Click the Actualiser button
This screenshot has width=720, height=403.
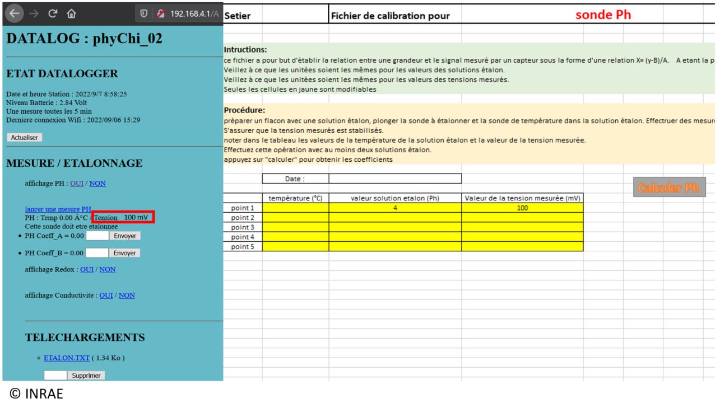tap(24, 137)
